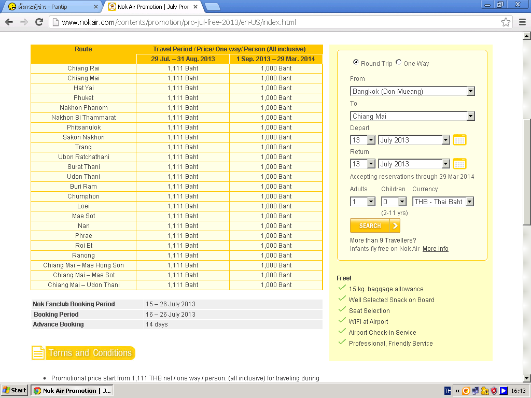
Task: Click the 1 Sep. 2013 – 29 Mar. 2014 header
Action: coord(276,59)
